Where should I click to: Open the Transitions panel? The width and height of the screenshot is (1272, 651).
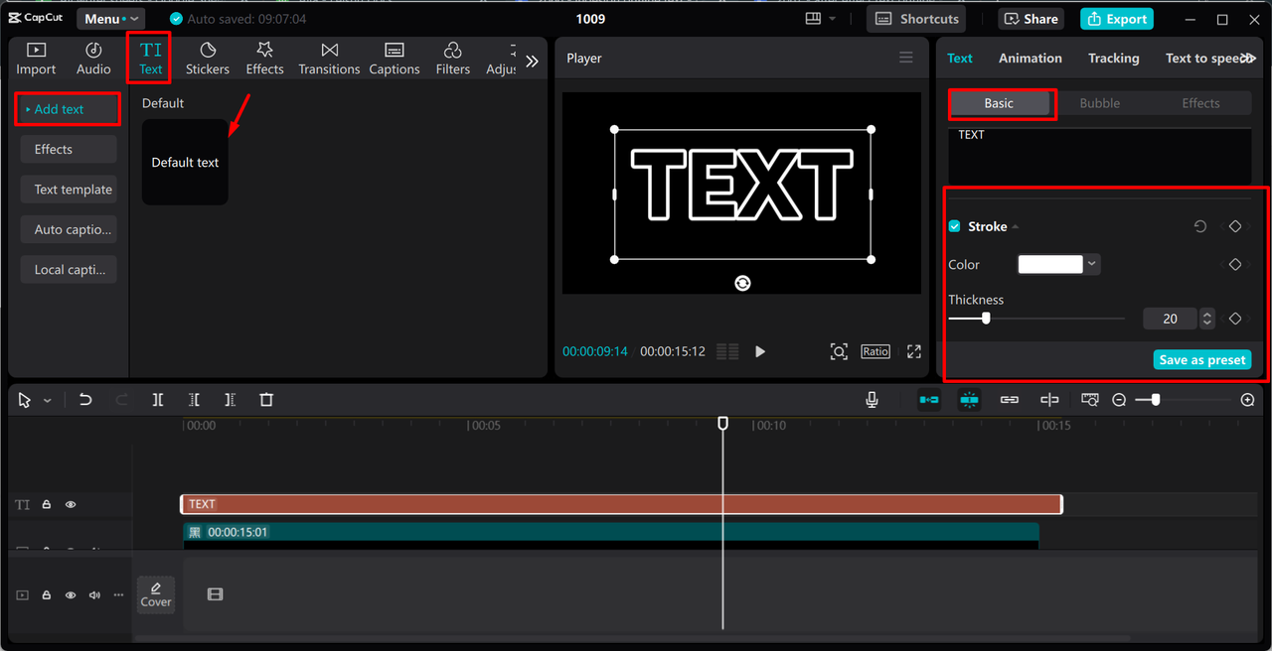[x=329, y=59]
